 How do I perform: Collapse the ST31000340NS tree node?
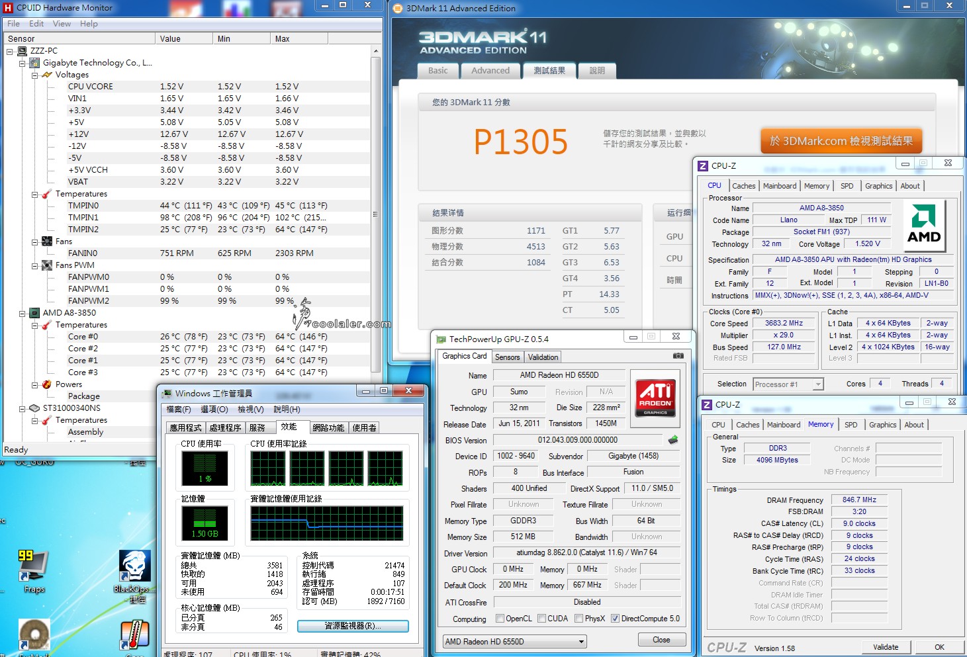click(x=22, y=408)
